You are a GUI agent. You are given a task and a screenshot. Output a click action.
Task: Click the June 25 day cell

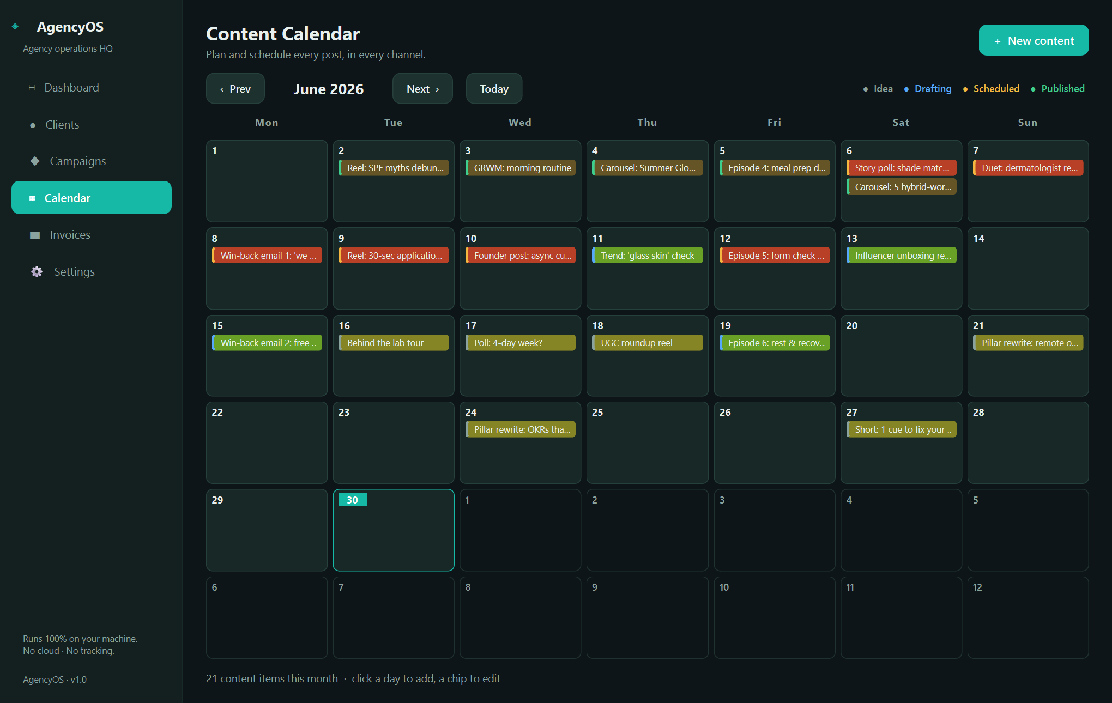(x=648, y=443)
